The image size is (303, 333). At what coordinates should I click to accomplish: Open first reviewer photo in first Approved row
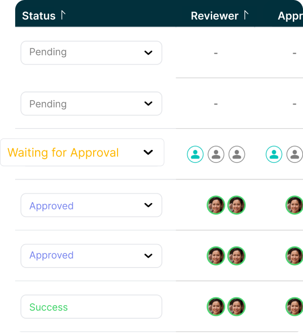(216, 205)
